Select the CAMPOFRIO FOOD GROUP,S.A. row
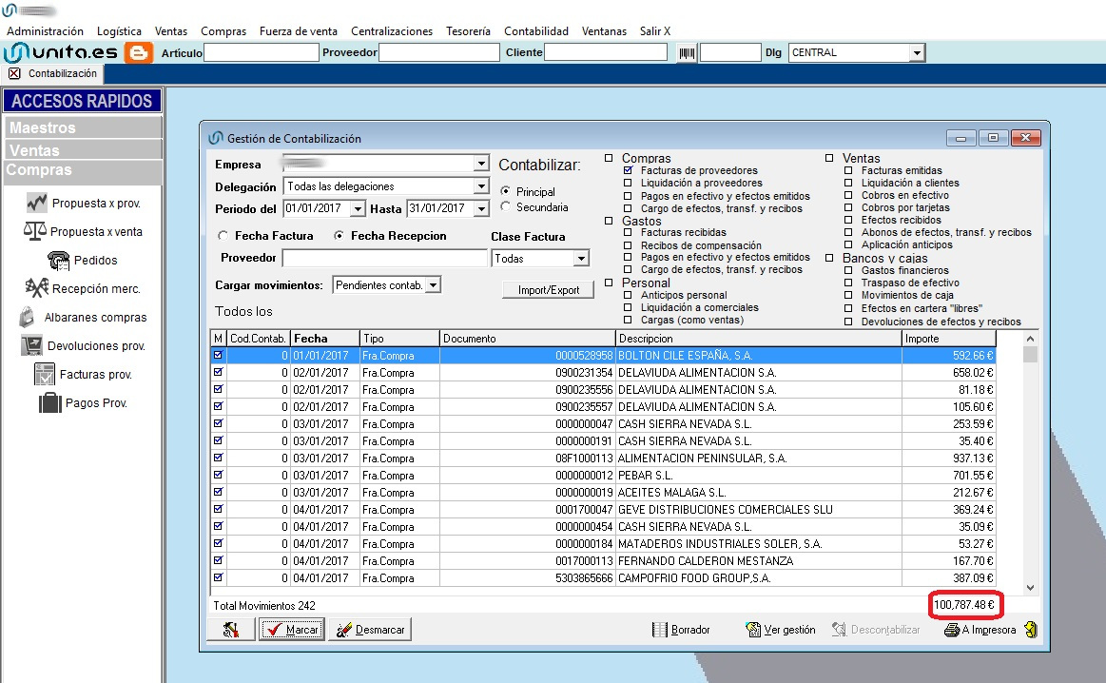1106x683 pixels. tap(603, 577)
